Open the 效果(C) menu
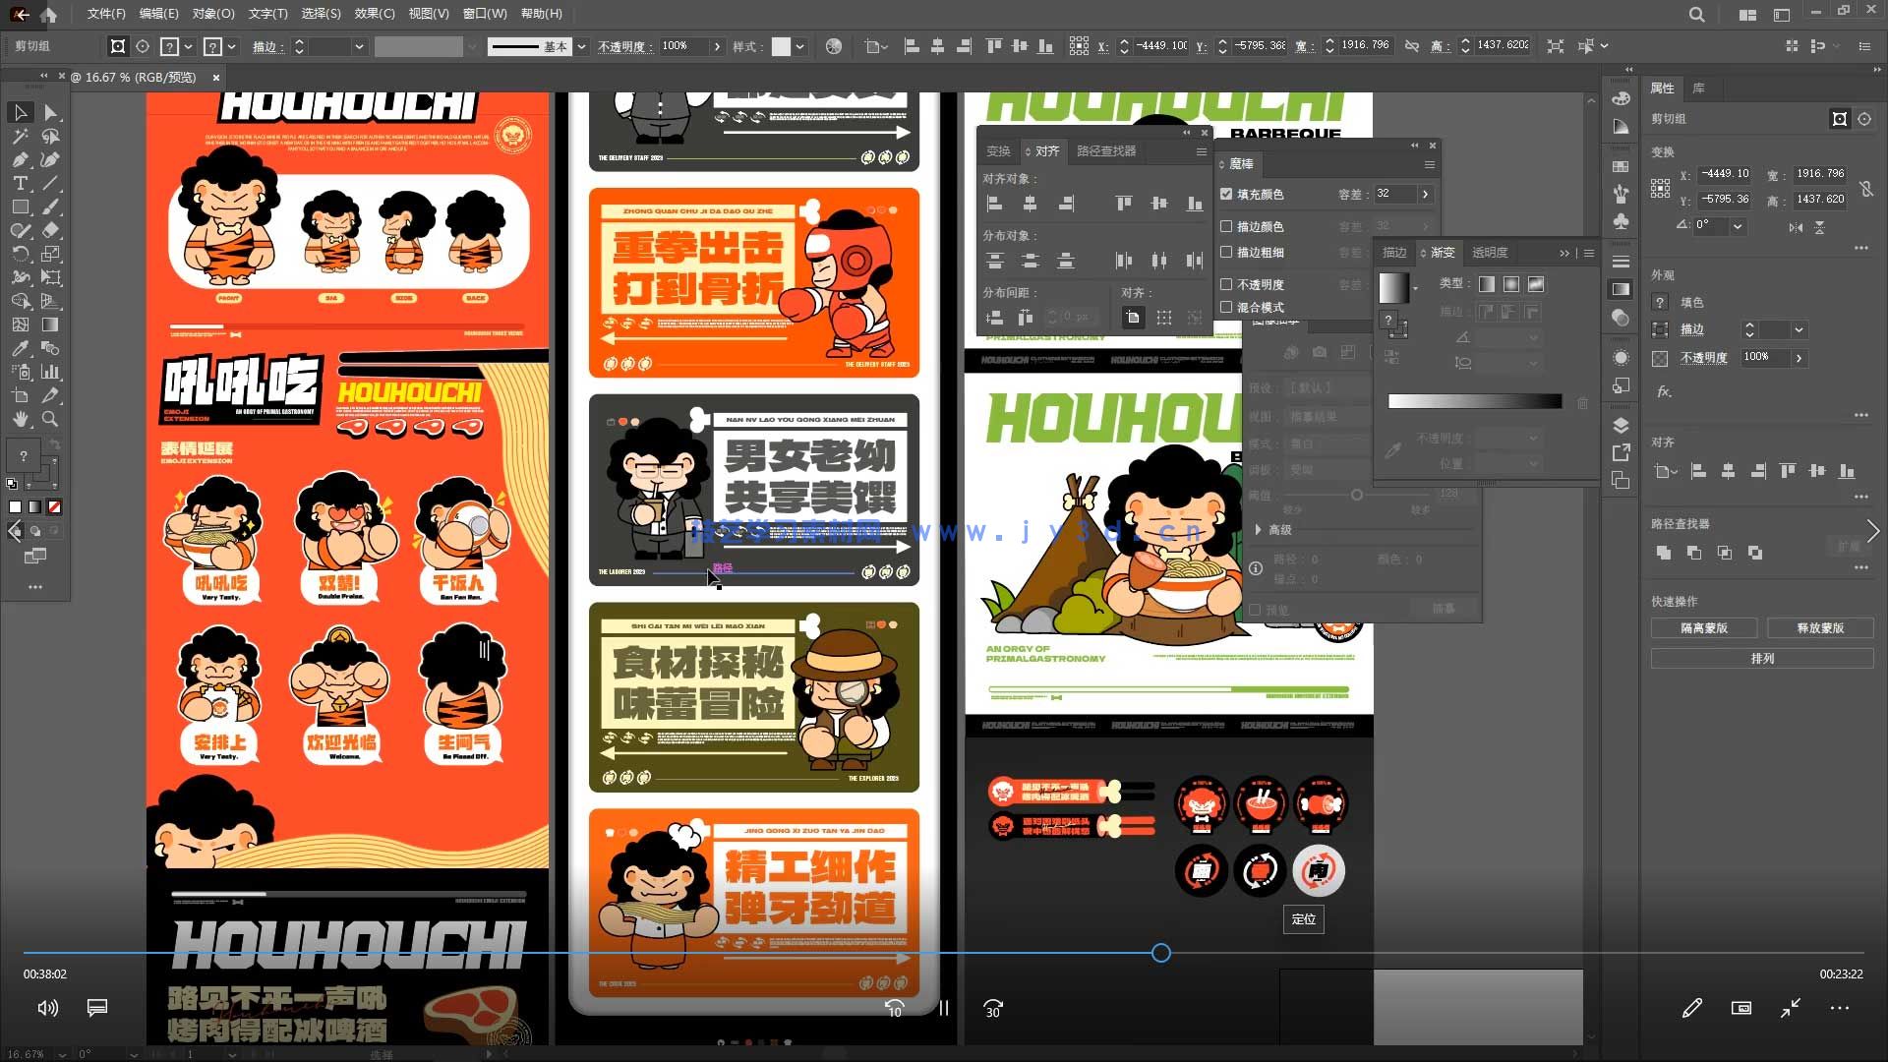Image resolution: width=1888 pixels, height=1062 pixels. [374, 14]
